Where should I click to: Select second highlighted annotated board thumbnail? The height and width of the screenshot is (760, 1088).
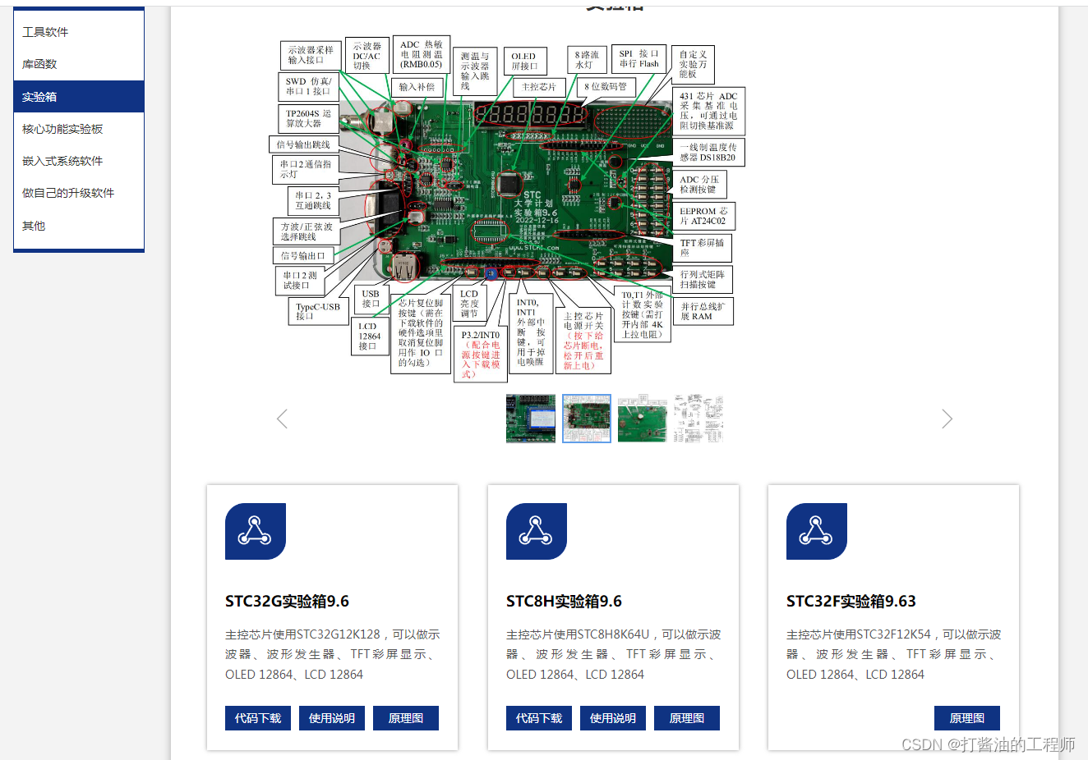pos(587,419)
